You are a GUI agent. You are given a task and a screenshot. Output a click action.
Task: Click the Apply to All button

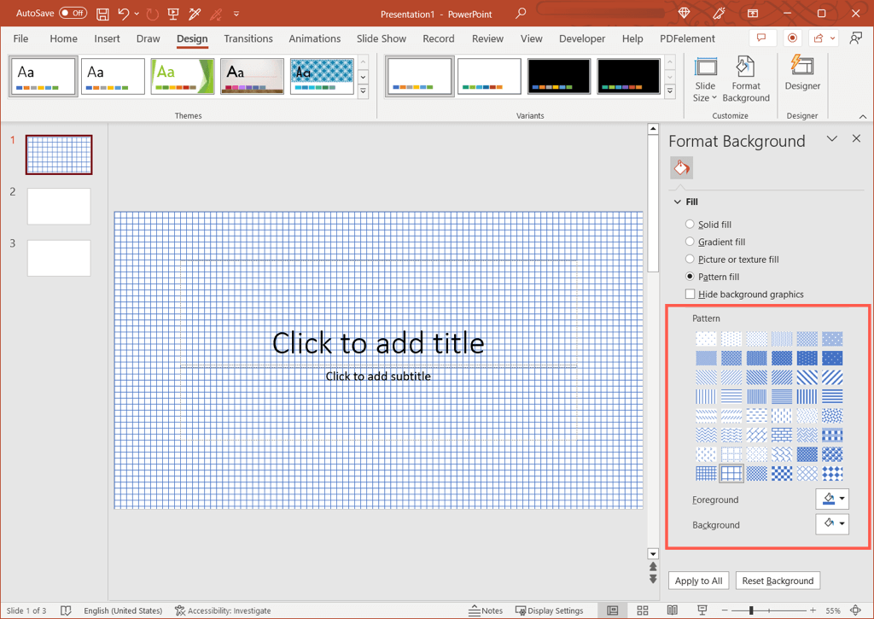click(698, 581)
